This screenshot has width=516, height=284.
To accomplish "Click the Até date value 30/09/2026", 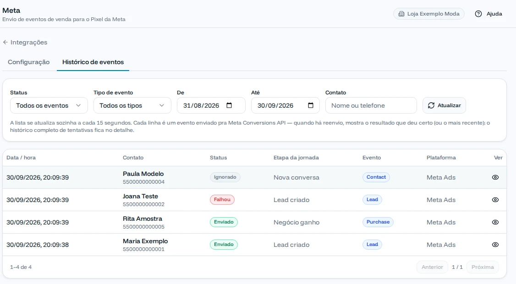I will 275,106.
